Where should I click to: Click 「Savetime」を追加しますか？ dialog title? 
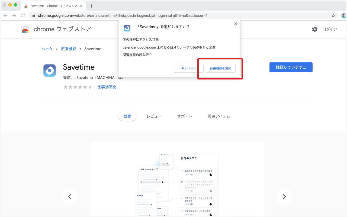(x=163, y=27)
